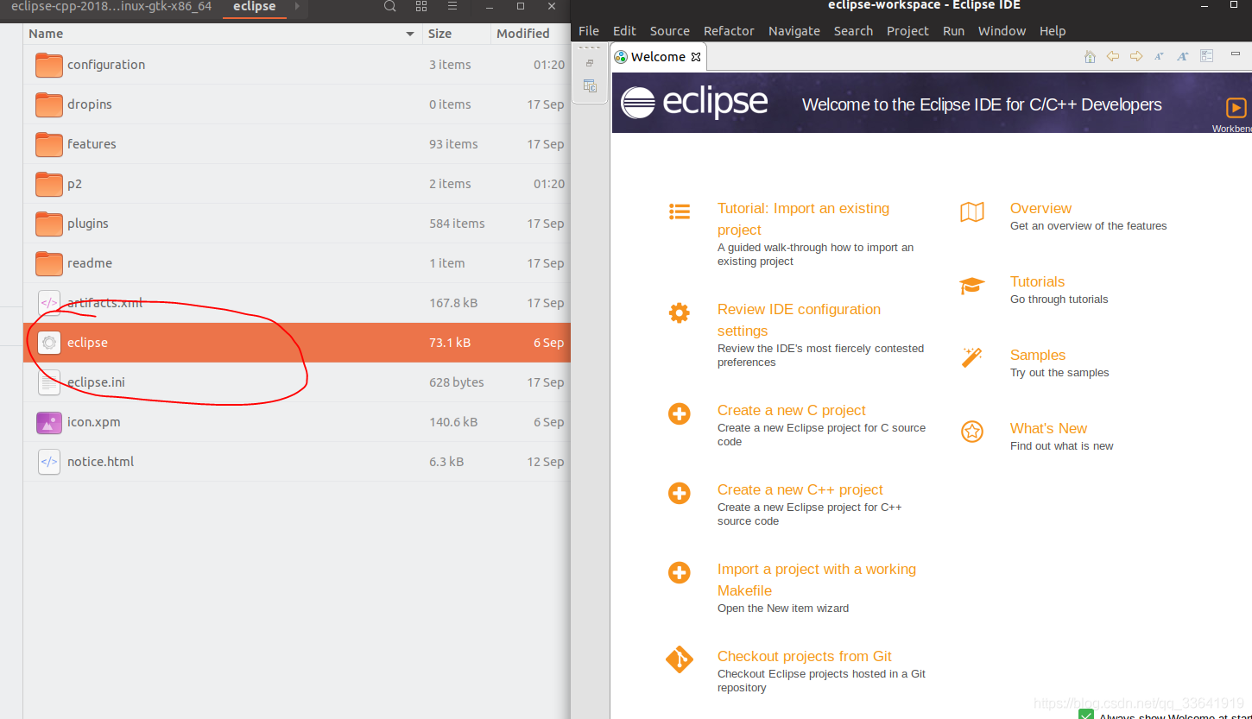
Task: Click the Home icon in Welcome toolbar
Action: tap(1090, 56)
